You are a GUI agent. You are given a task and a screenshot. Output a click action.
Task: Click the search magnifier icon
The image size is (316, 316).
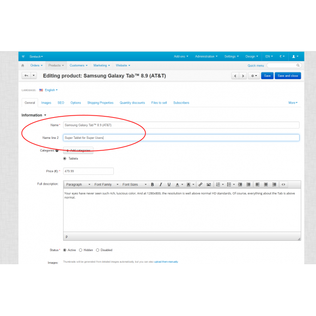coord(298,65)
